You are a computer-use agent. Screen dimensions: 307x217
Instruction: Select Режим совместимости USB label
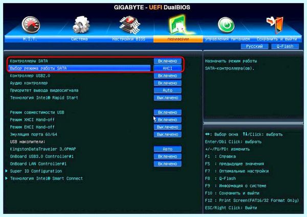click(37, 112)
